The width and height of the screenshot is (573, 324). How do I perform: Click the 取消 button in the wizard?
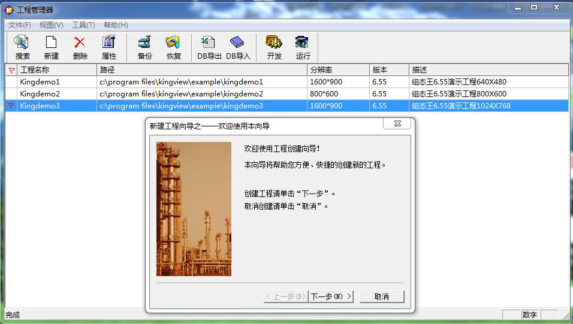point(381,296)
